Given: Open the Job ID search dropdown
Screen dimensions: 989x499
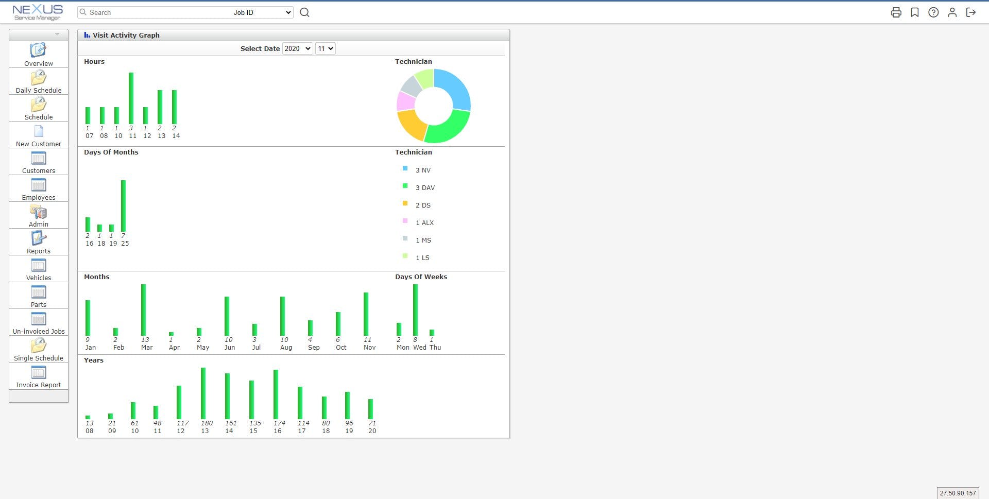Looking at the screenshot, I should click(x=263, y=12).
